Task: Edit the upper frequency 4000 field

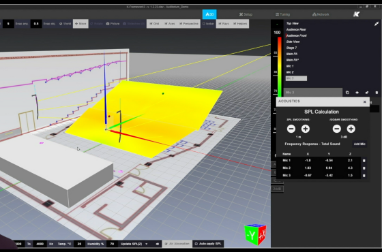Action: (40, 244)
